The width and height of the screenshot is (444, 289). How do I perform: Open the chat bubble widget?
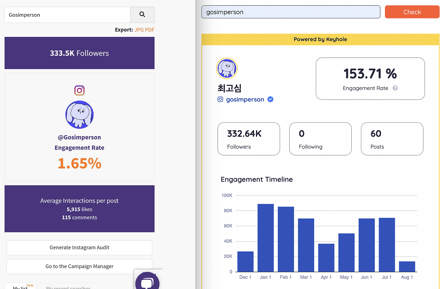(147, 281)
